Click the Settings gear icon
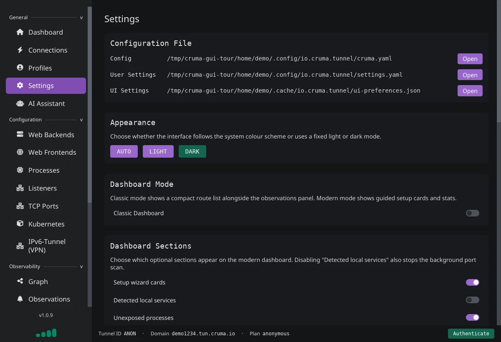The image size is (501, 342). point(20,85)
